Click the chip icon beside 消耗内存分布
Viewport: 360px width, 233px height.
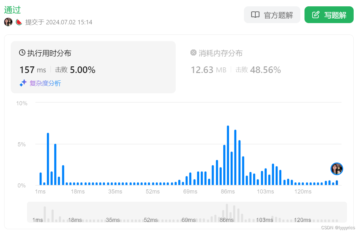tap(193, 53)
